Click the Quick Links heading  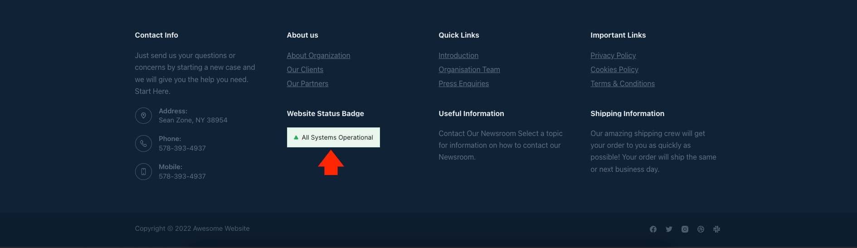pos(459,35)
